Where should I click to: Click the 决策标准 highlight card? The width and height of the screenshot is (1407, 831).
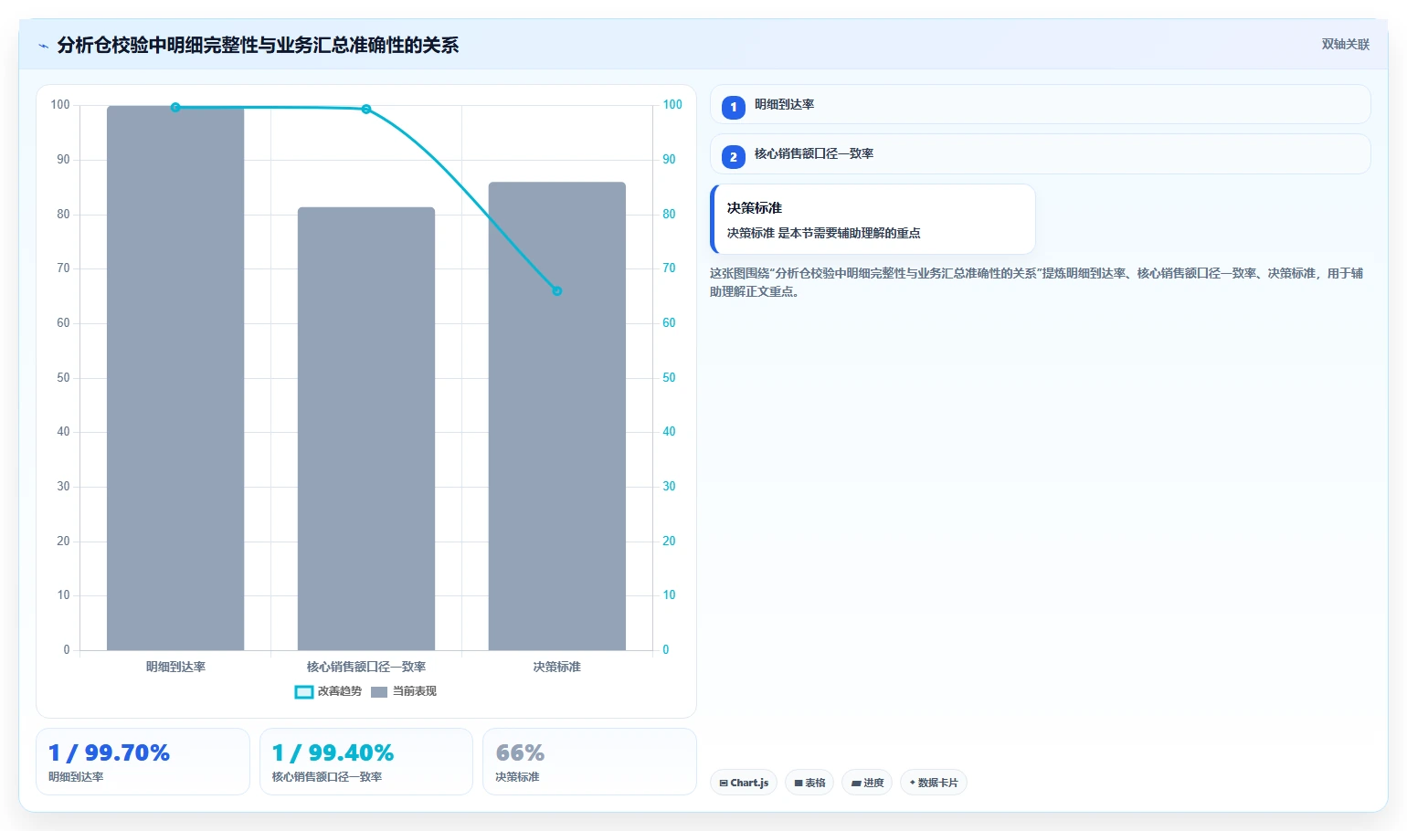pyautogui.click(x=873, y=219)
